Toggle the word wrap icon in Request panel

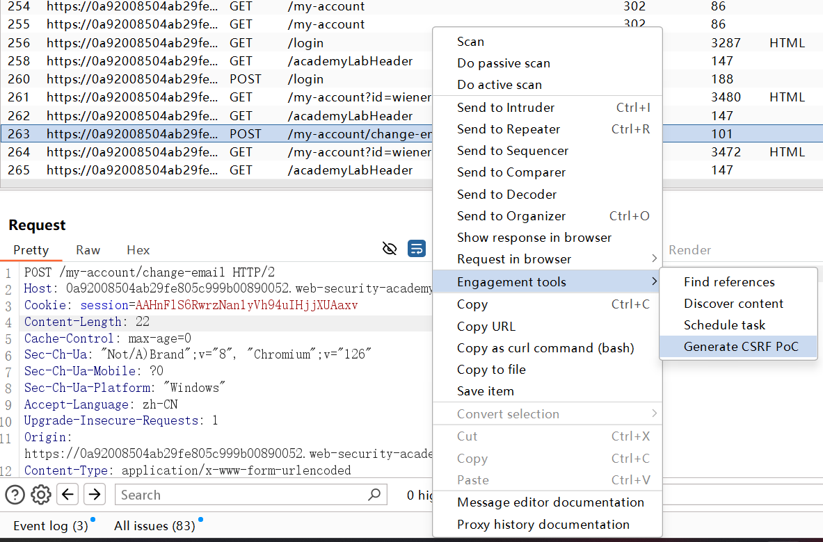coord(417,249)
